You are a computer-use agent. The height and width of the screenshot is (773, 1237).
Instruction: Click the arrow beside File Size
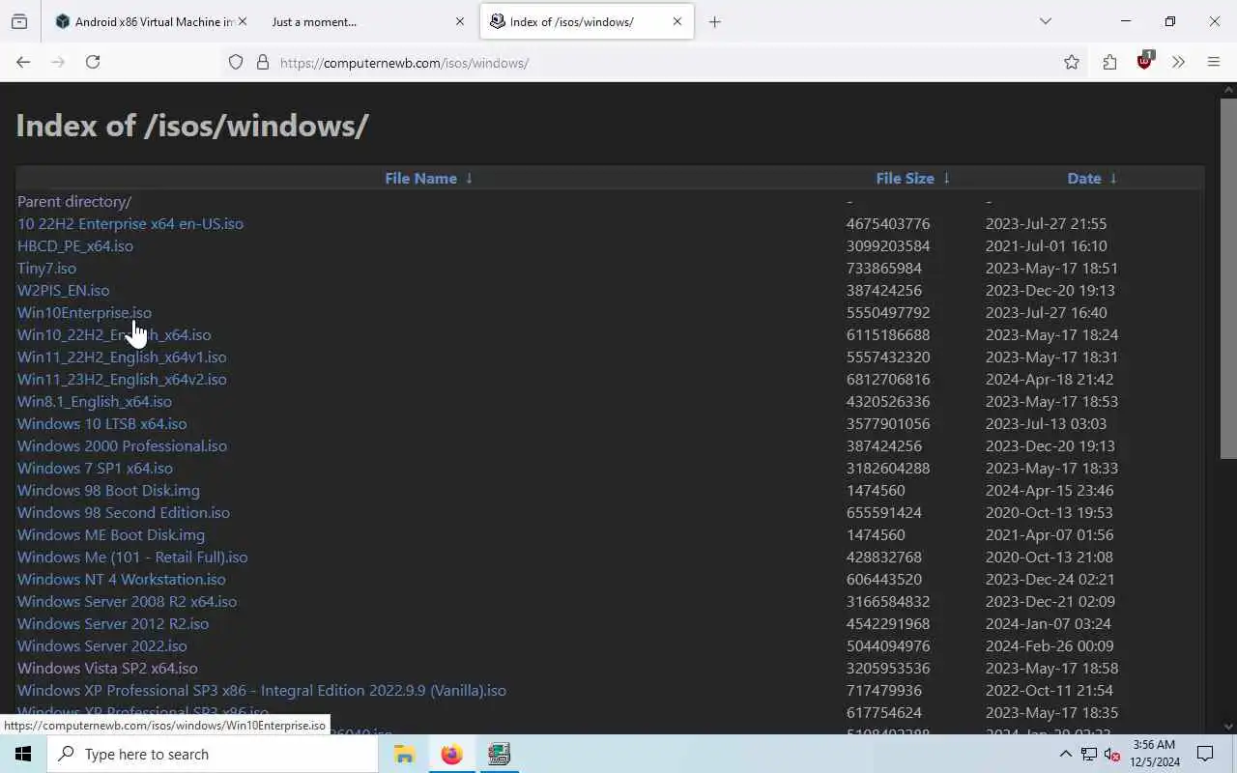[946, 178]
